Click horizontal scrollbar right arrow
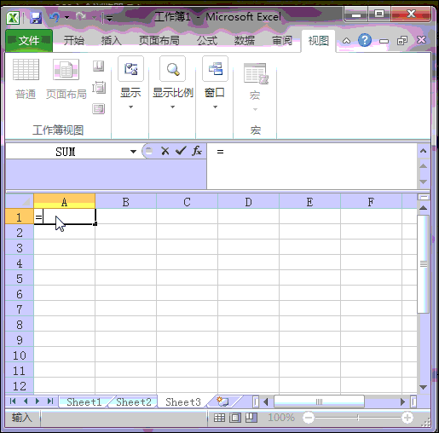This screenshot has height=433, width=439. click(402, 402)
